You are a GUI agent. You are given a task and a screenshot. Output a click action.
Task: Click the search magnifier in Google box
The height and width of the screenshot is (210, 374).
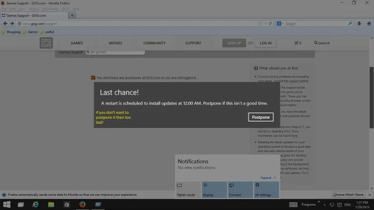350,24
